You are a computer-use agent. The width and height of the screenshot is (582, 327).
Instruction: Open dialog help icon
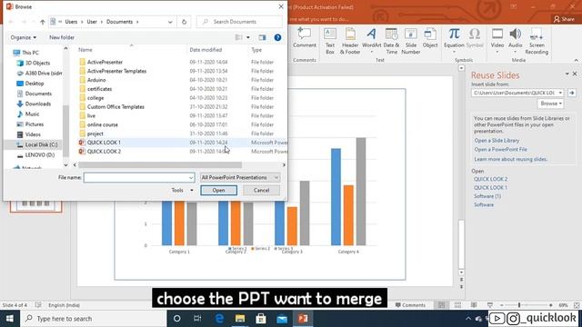click(x=277, y=37)
